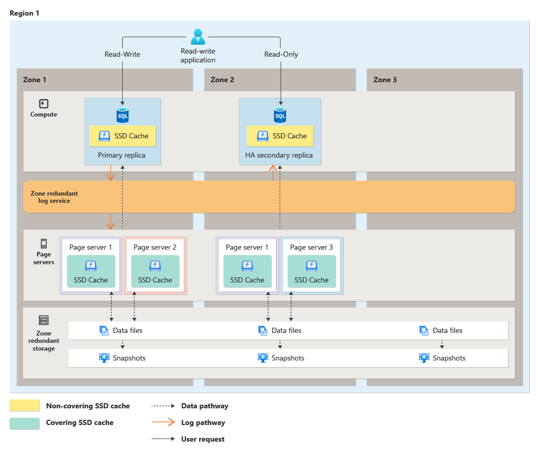
Task: Expand the Zone 3 section header
Action: [385, 80]
